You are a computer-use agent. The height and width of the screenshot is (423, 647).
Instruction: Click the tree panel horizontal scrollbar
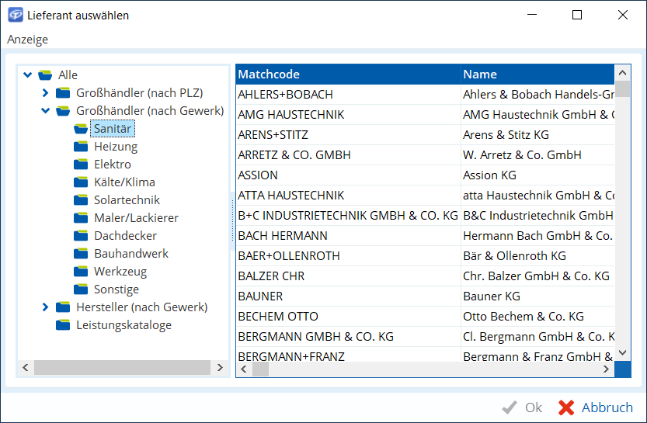(121, 368)
